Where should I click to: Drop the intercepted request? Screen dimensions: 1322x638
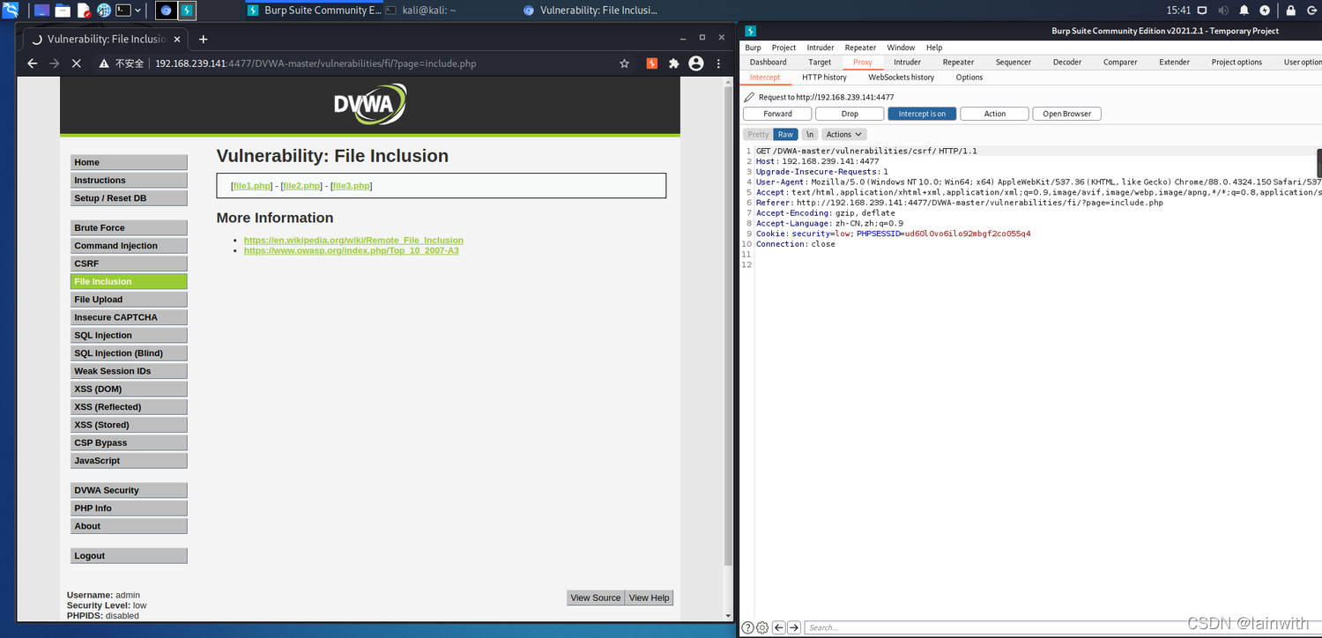coord(850,114)
